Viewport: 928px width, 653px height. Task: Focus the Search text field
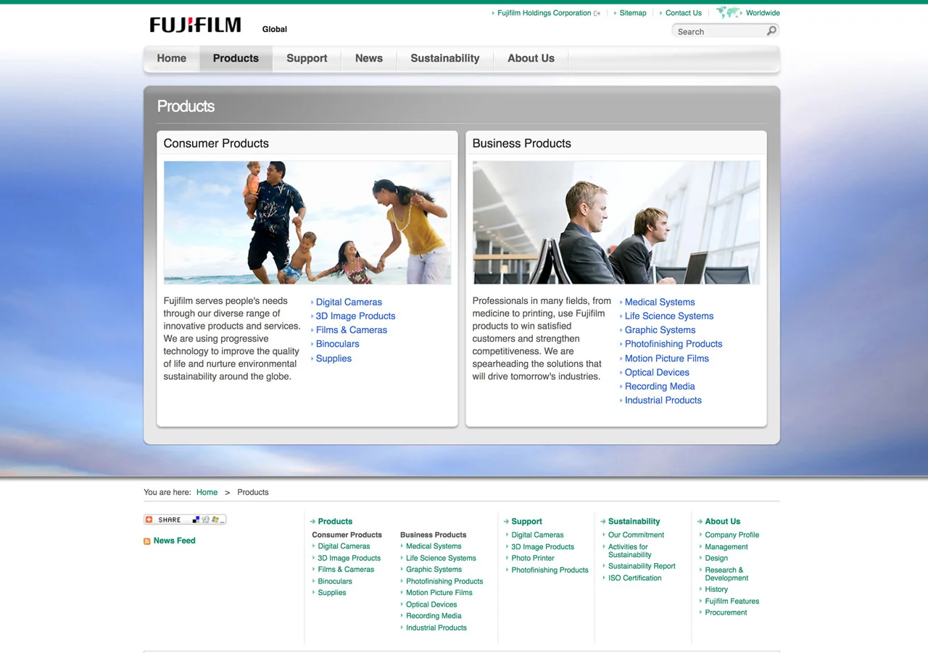click(x=720, y=31)
